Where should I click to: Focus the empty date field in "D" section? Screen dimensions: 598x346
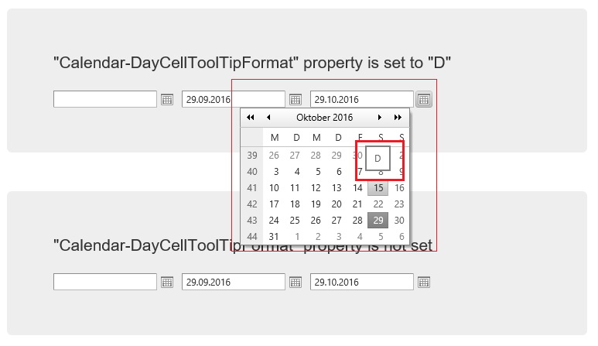pyautogui.click(x=105, y=100)
